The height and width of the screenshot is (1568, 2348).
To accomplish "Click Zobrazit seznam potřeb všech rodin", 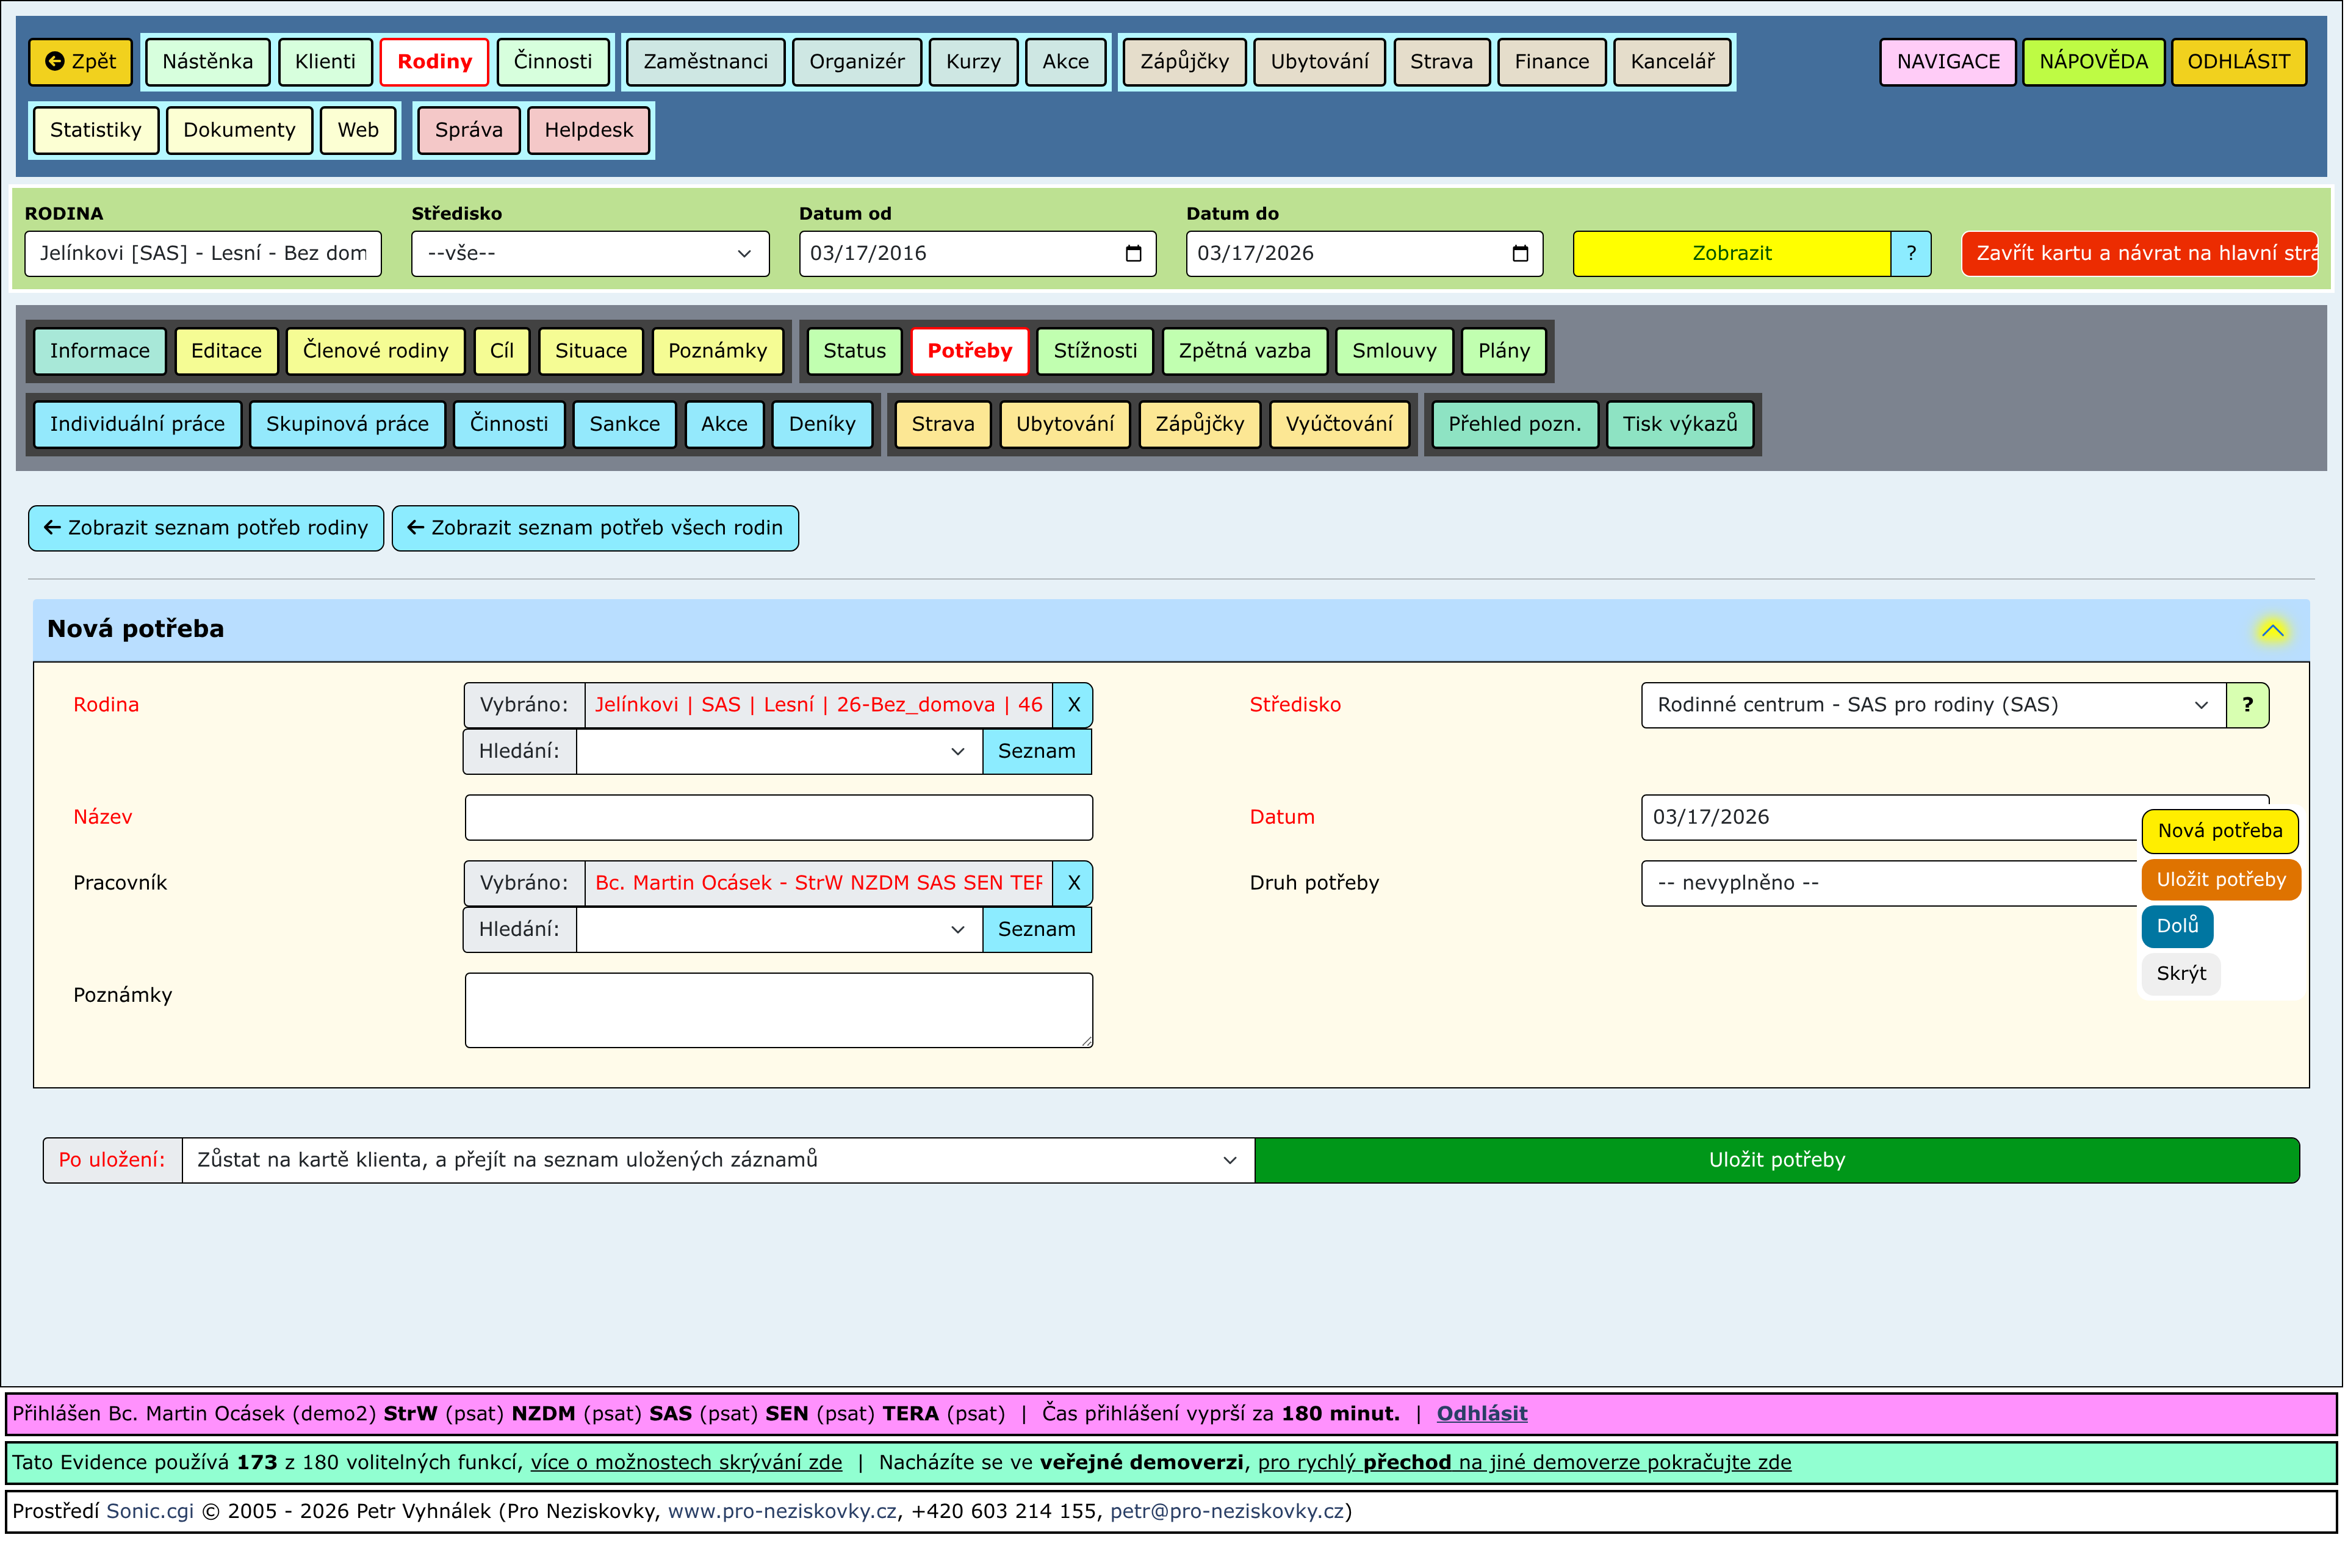I will [x=596, y=529].
